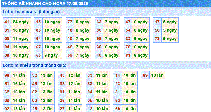
Task: Click the '12 lần' cell beside number 68
Action: 74,84
